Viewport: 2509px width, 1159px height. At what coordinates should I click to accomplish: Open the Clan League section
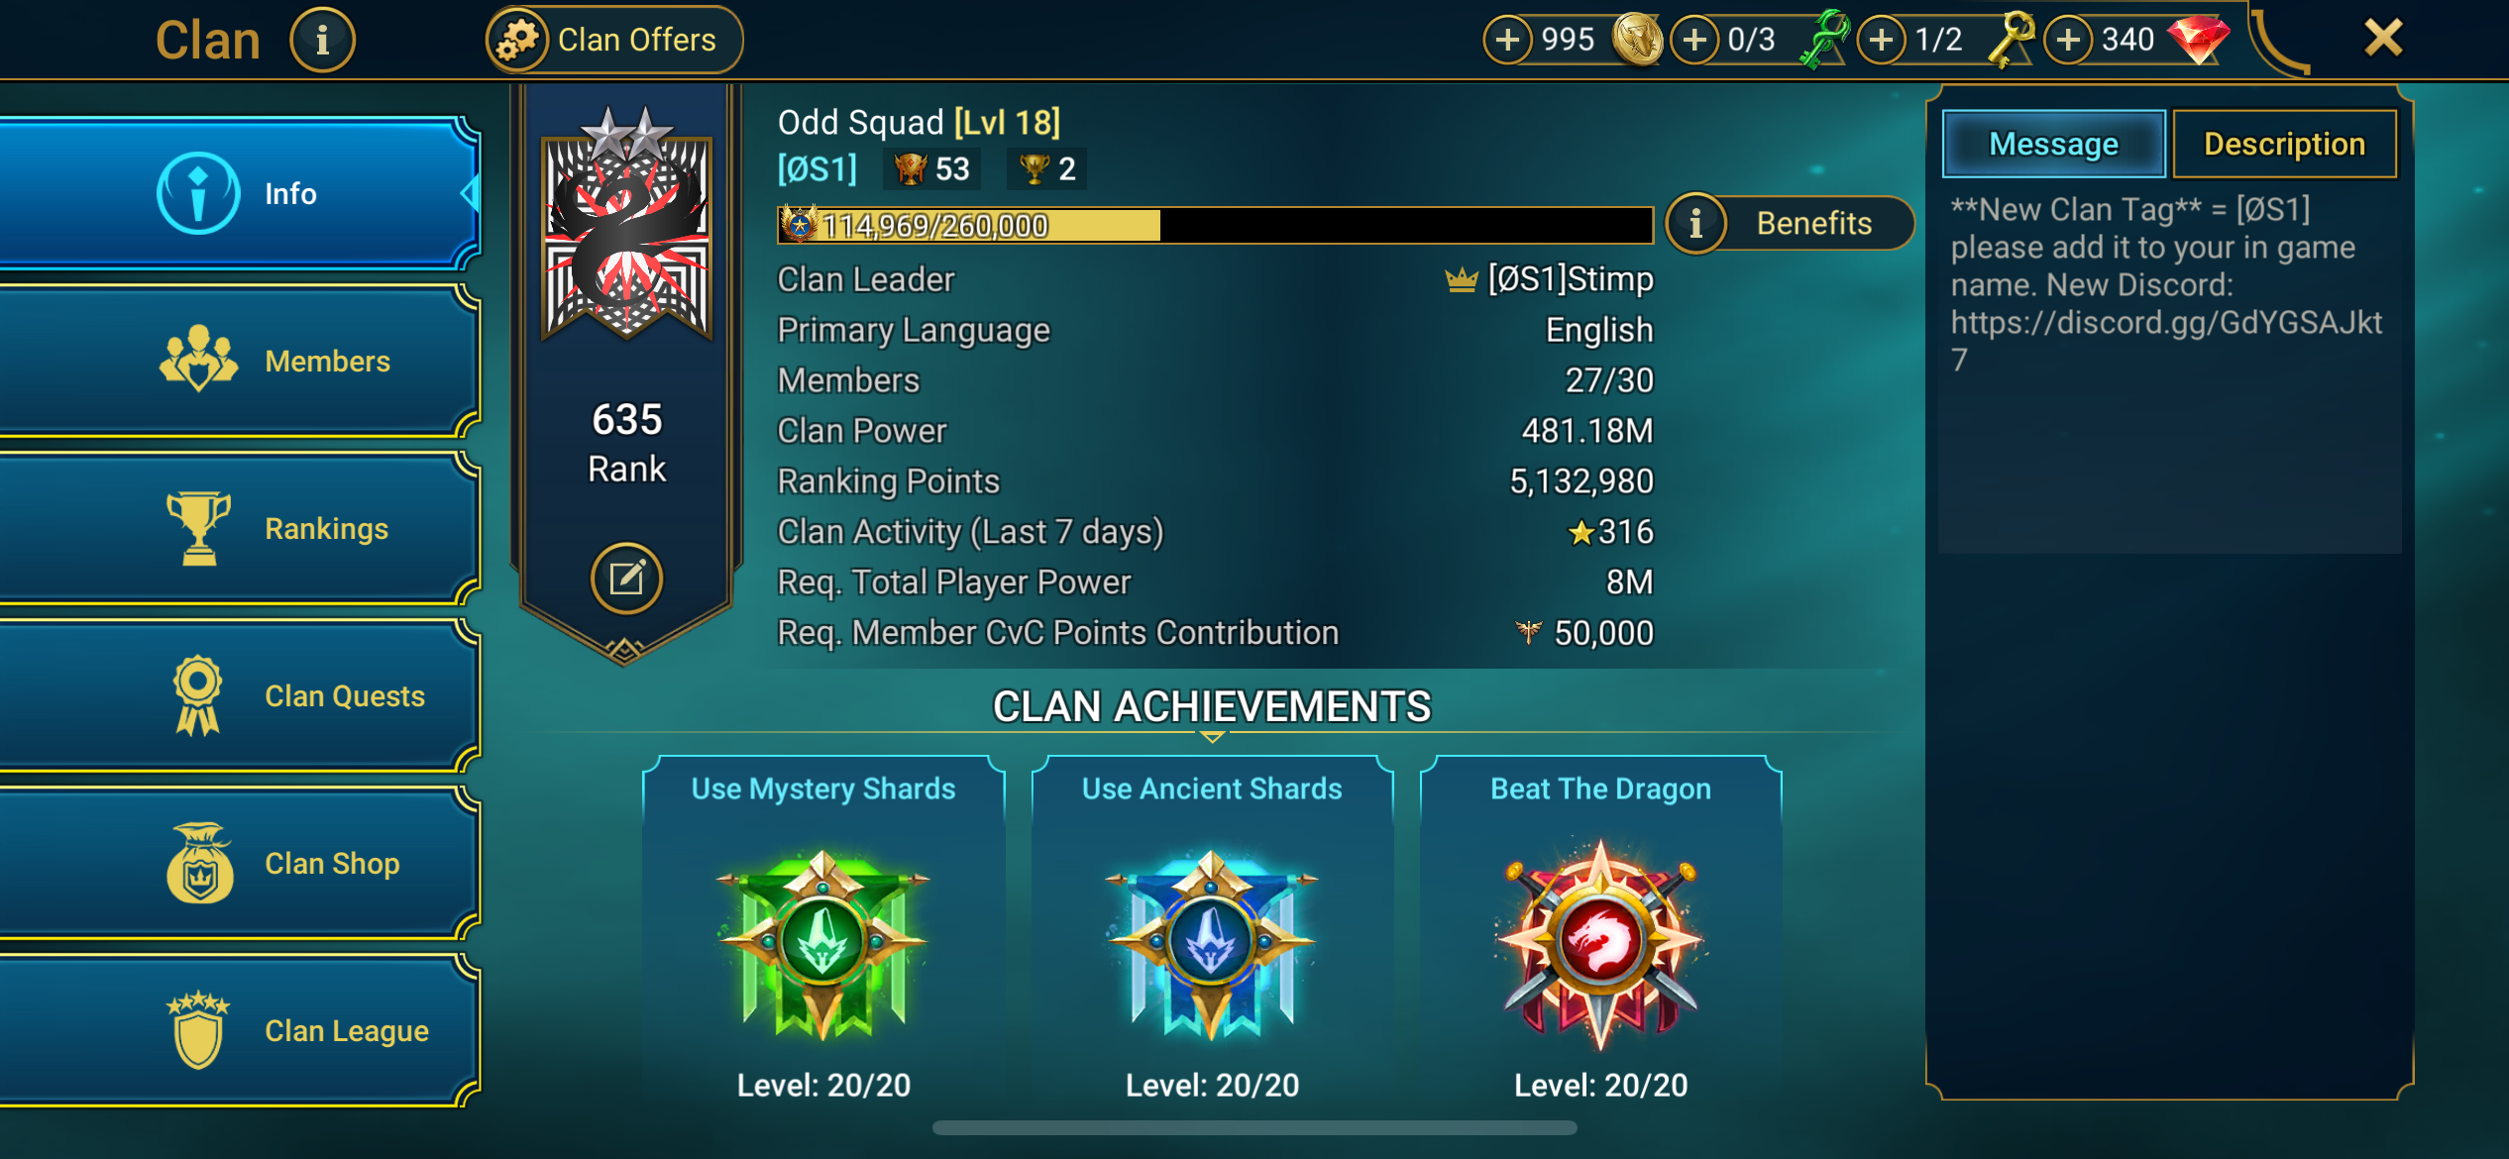(240, 1031)
